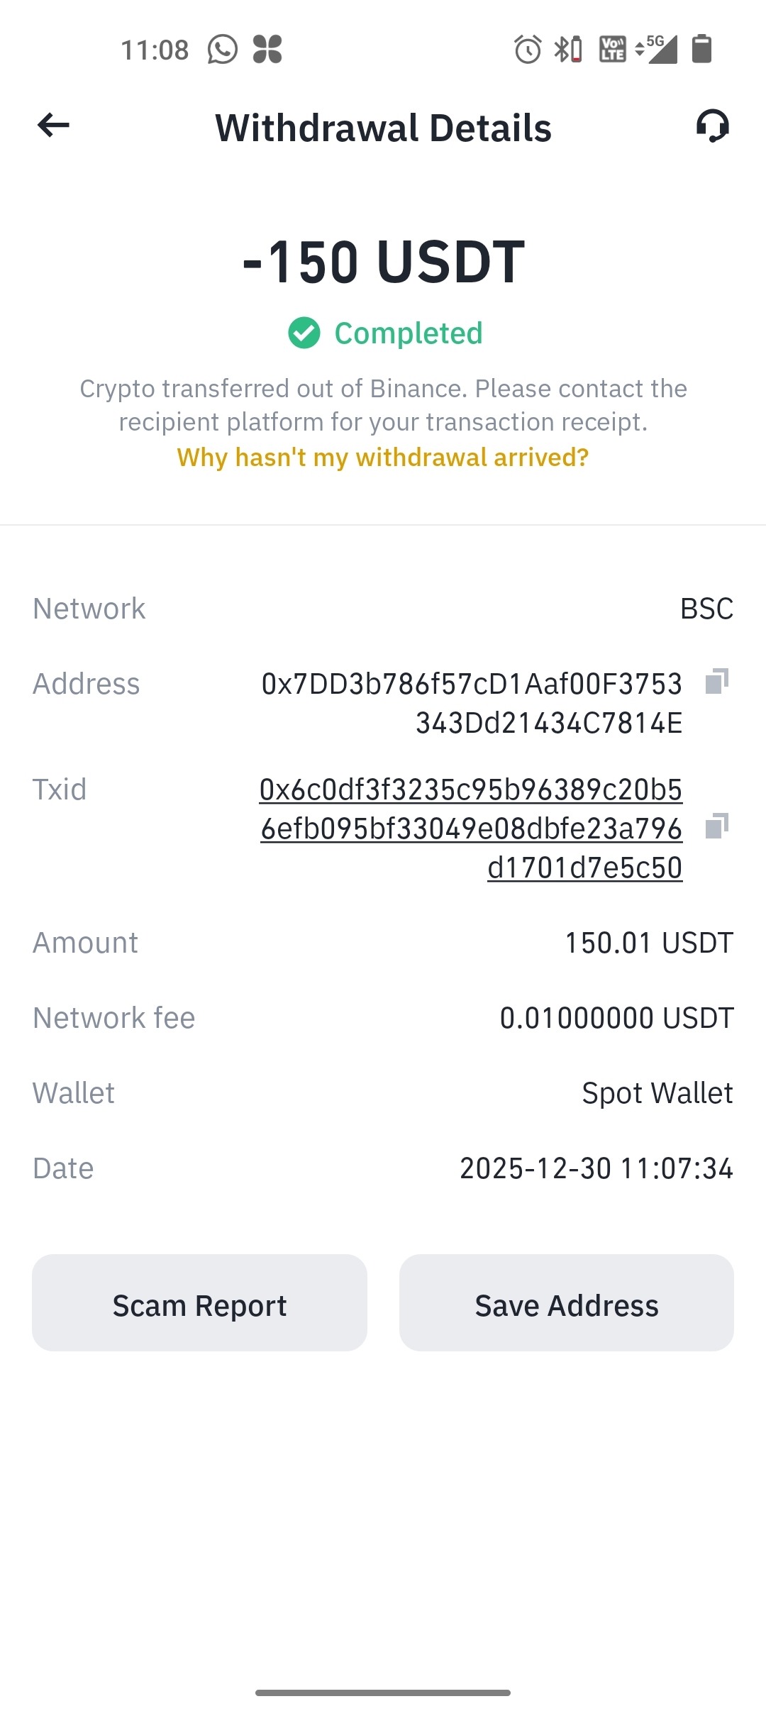Viewport: 766px width, 1711px height.
Task: Tap the alarm clock status icon
Action: click(x=528, y=50)
